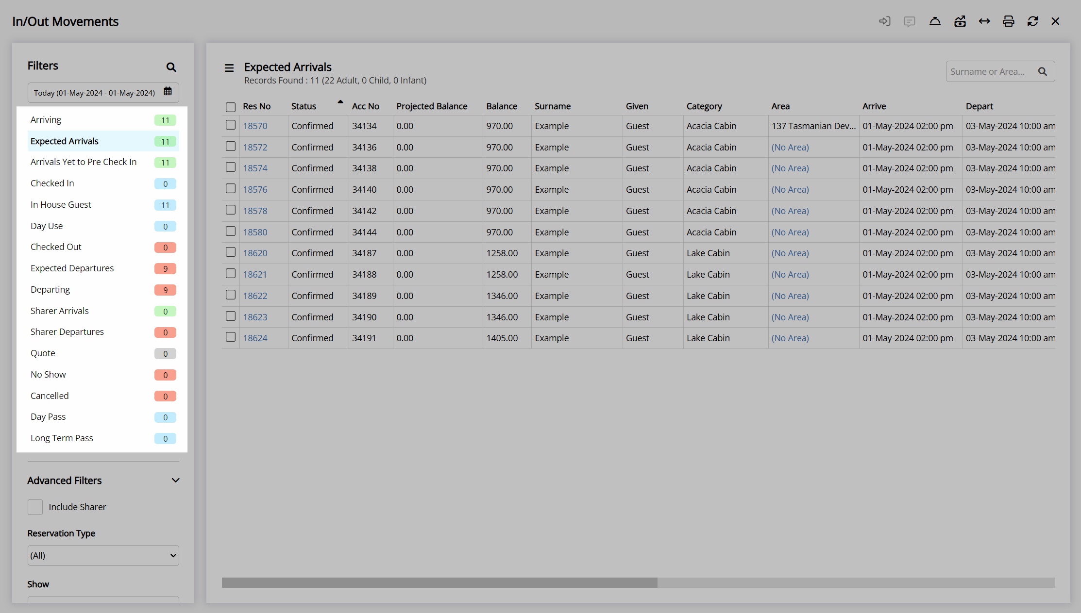Click the Filters search magnifier icon

click(x=171, y=67)
